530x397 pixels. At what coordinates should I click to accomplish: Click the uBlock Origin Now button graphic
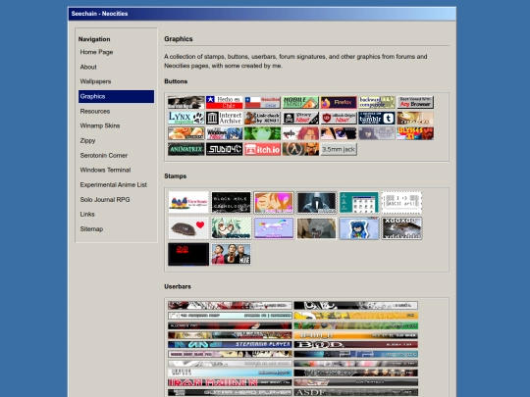(x=339, y=118)
